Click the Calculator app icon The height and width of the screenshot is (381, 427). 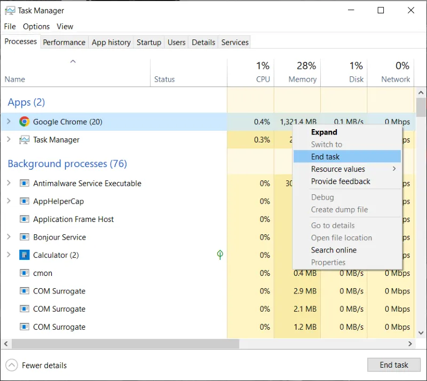pyautogui.click(x=25, y=255)
